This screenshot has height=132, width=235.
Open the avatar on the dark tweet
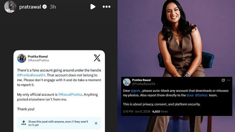(127, 82)
